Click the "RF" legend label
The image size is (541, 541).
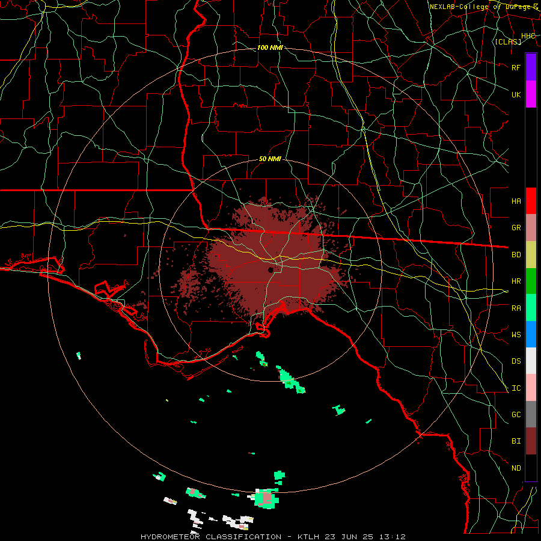[x=516, y=67]
